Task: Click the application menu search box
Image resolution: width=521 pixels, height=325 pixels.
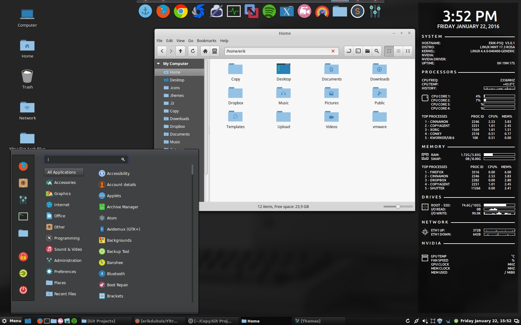Action: click(x=86, y=159)
